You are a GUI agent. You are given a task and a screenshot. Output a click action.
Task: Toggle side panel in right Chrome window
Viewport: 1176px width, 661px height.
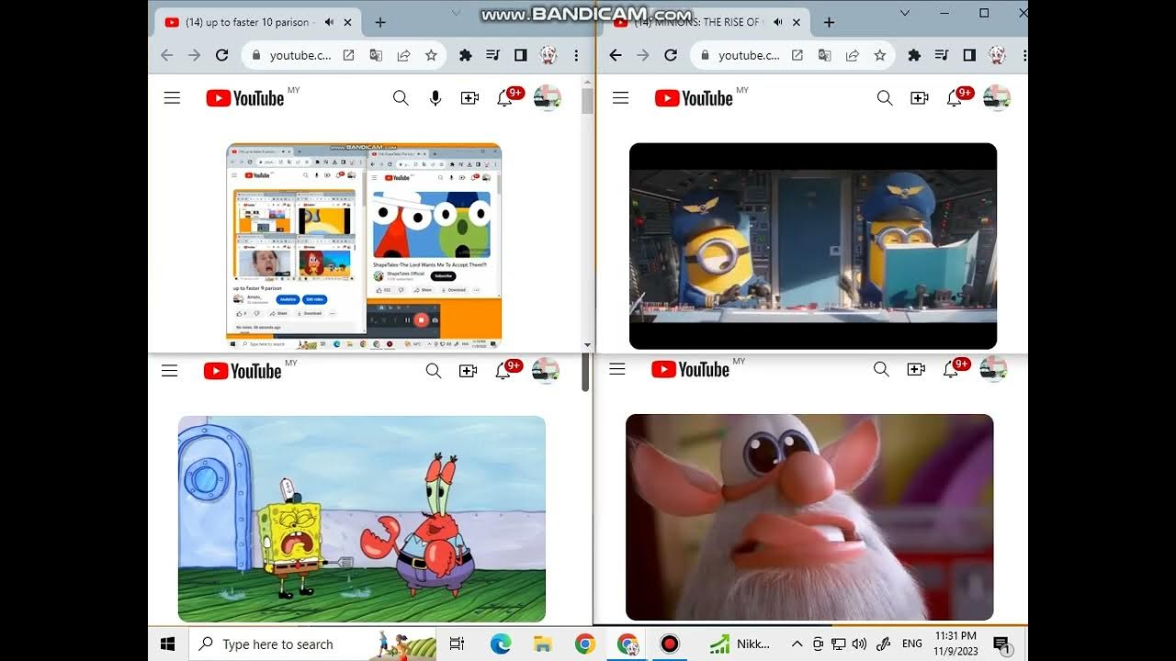968,55
